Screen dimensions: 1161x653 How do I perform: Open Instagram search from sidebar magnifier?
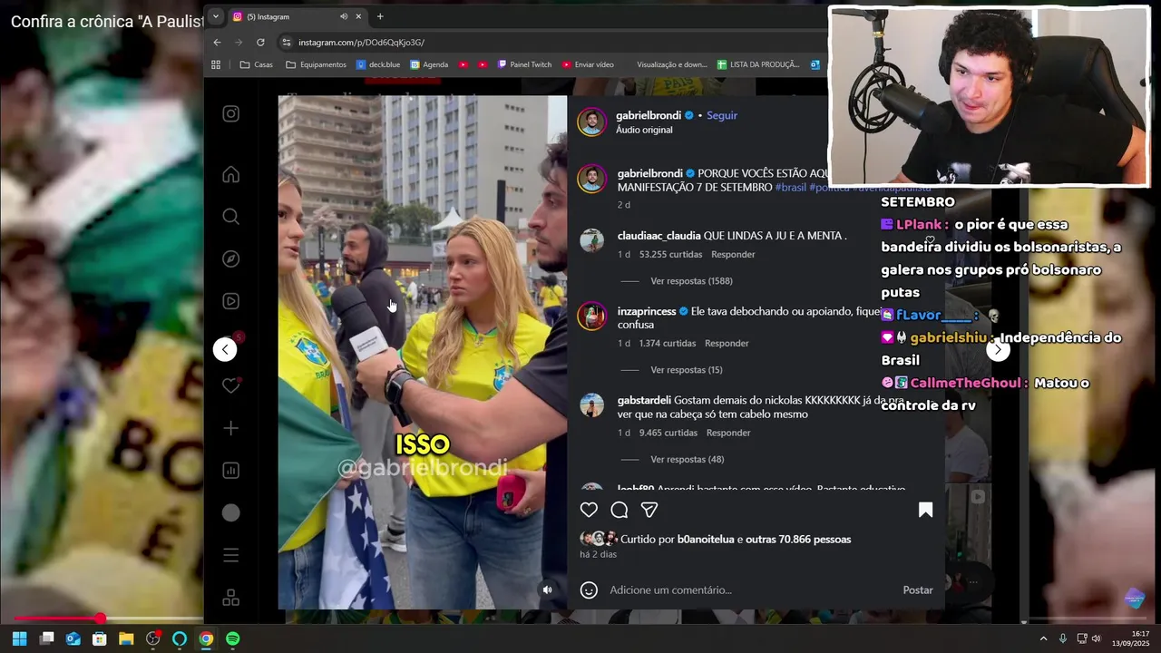pyautogui.click(x=231, y=217)
